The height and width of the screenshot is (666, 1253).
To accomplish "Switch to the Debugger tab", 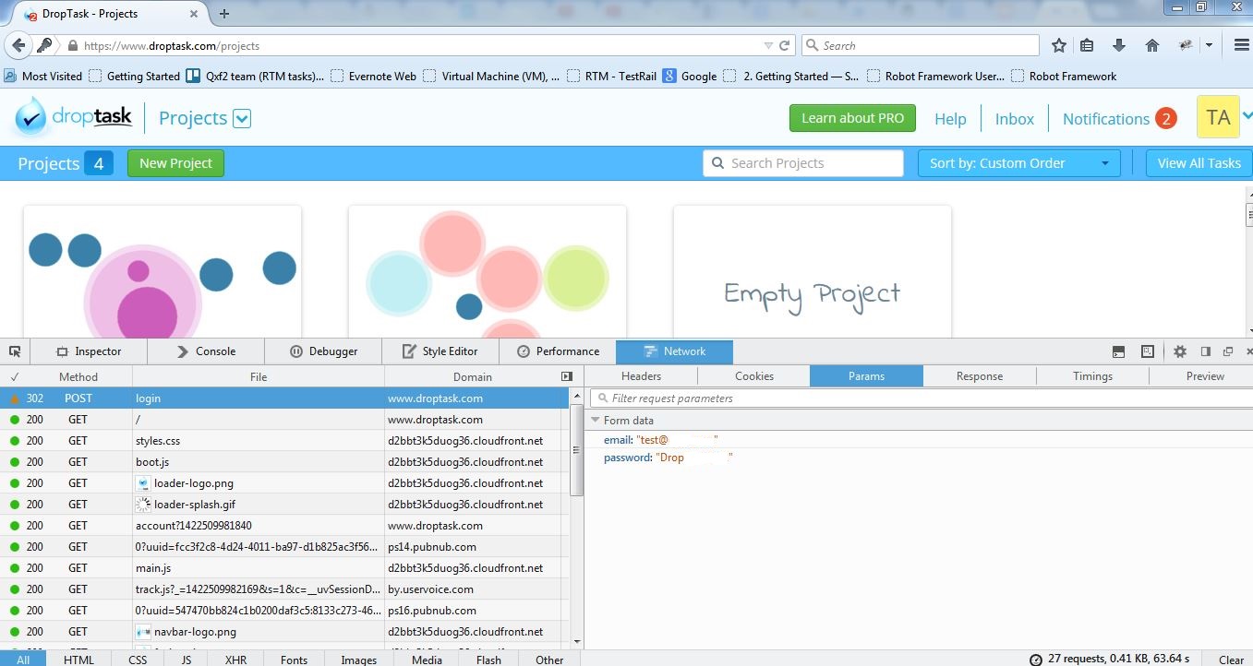I will click(323, 351).
